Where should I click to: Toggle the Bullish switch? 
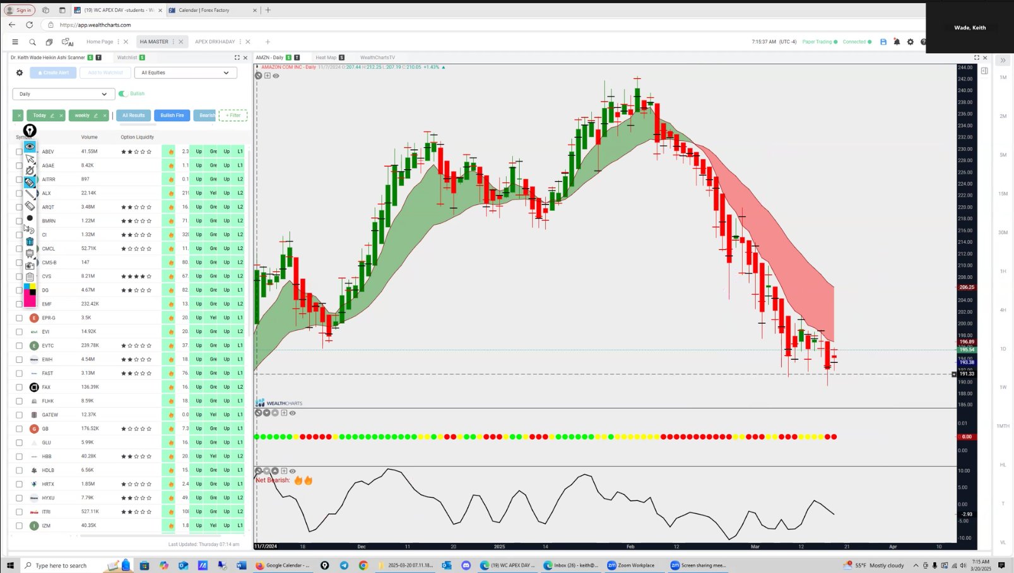123,94
